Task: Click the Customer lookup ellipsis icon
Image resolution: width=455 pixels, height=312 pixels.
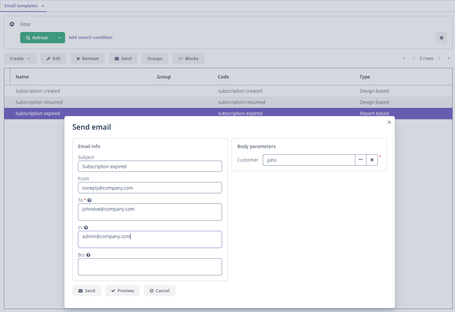Action: tap(360, 160)
